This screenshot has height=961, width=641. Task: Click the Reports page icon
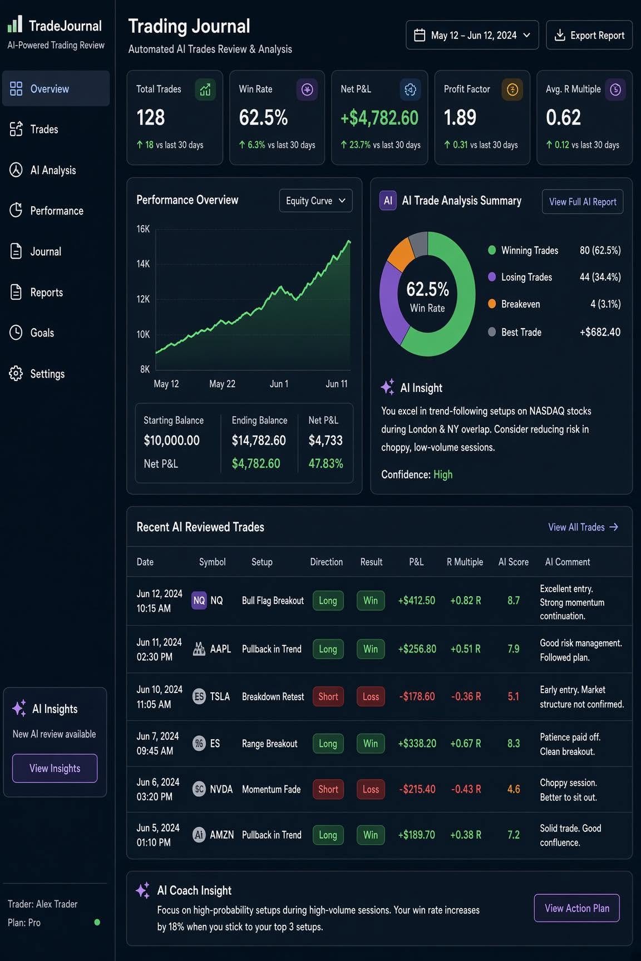[16, 292]
